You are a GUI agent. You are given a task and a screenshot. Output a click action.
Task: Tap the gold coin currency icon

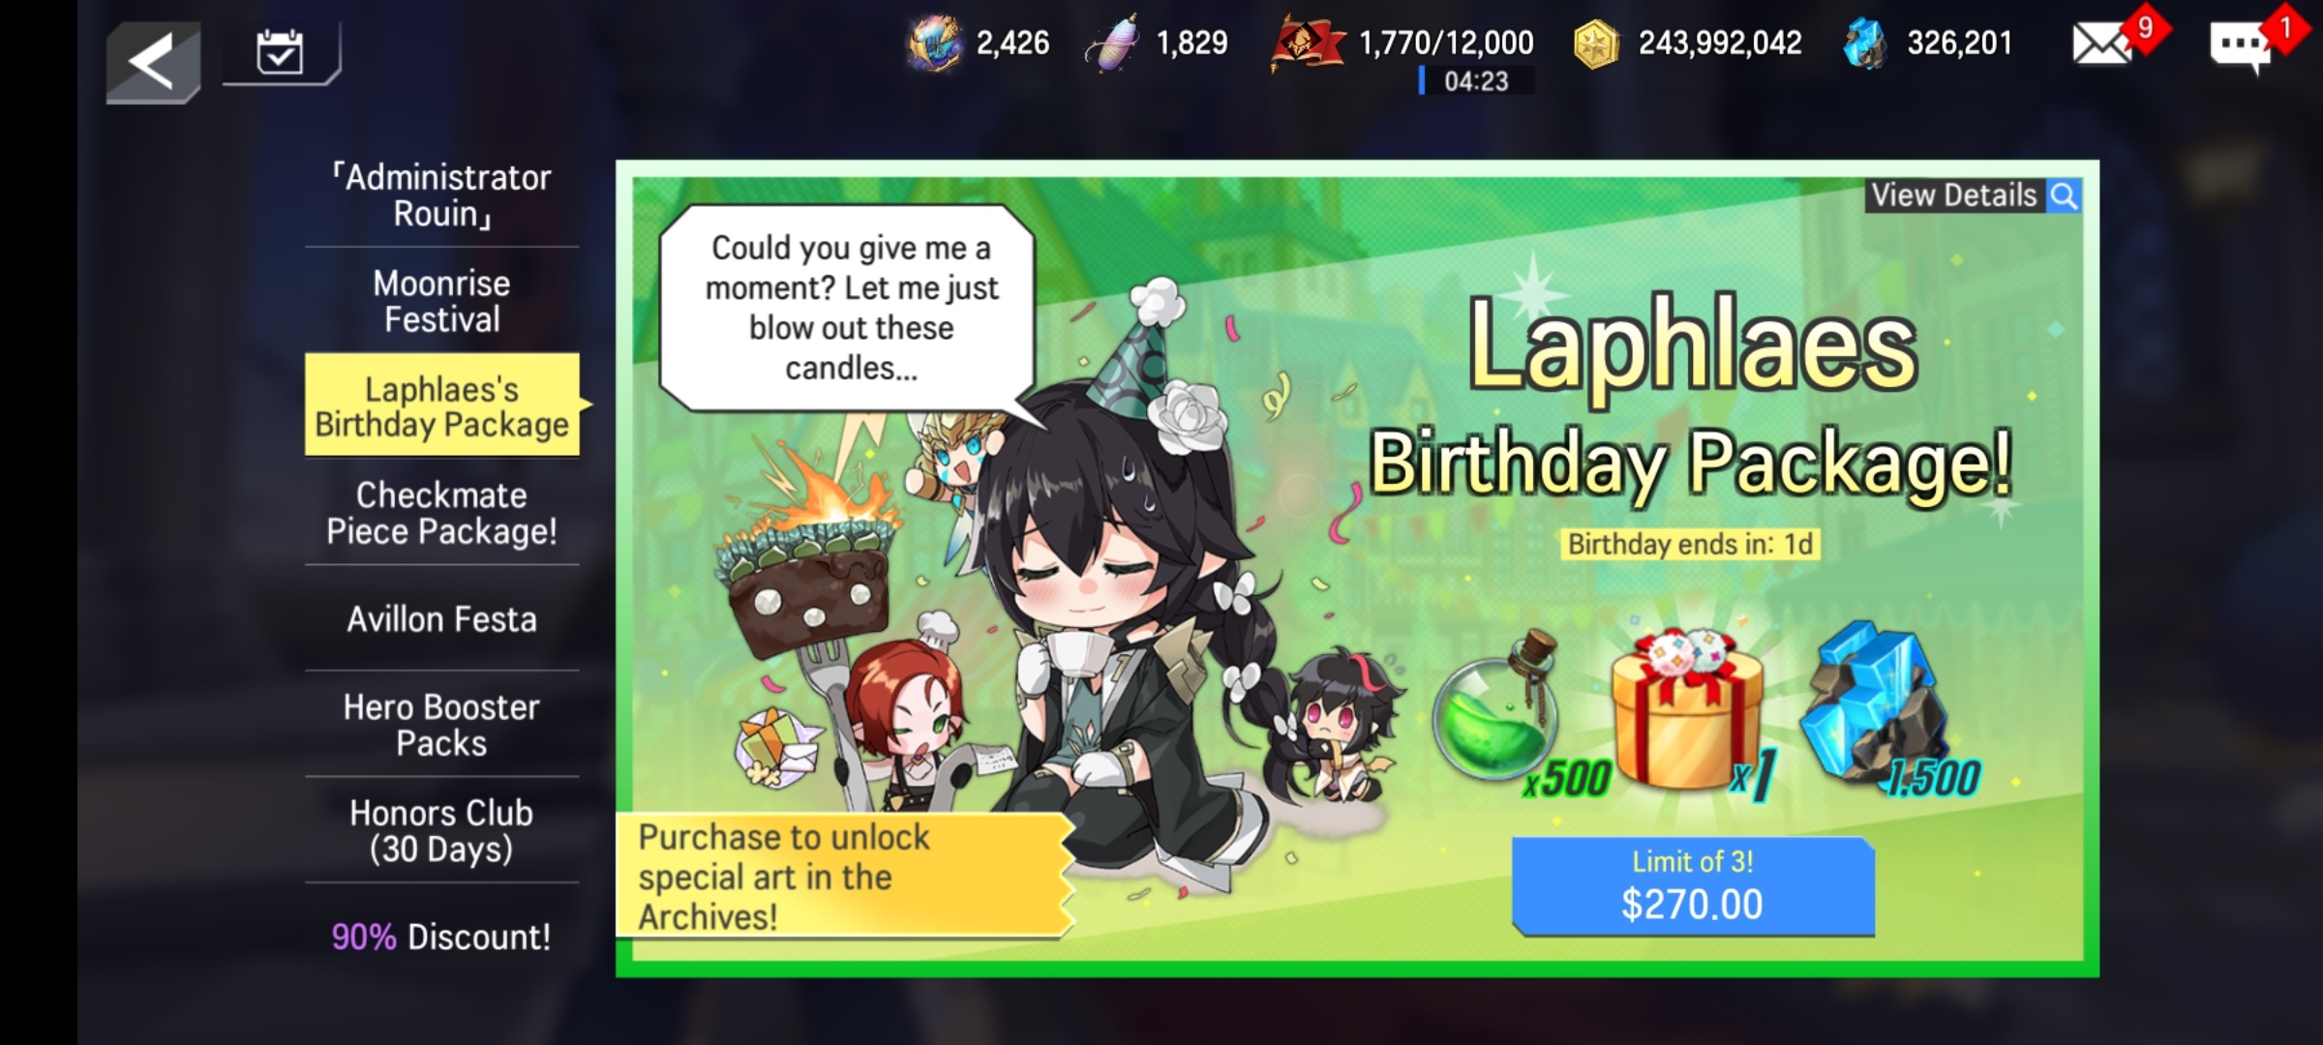(1596, 45)
